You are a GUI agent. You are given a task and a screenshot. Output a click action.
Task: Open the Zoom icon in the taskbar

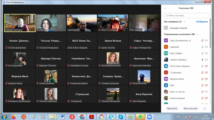point(149,117)
